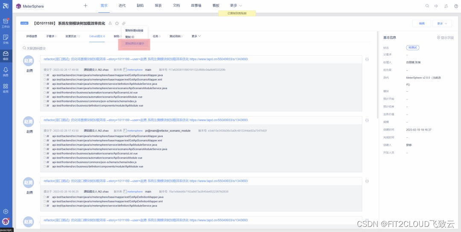Click the copy link icon beside the title
Viewport: 461px width, 232px height.
click(124, 23)
